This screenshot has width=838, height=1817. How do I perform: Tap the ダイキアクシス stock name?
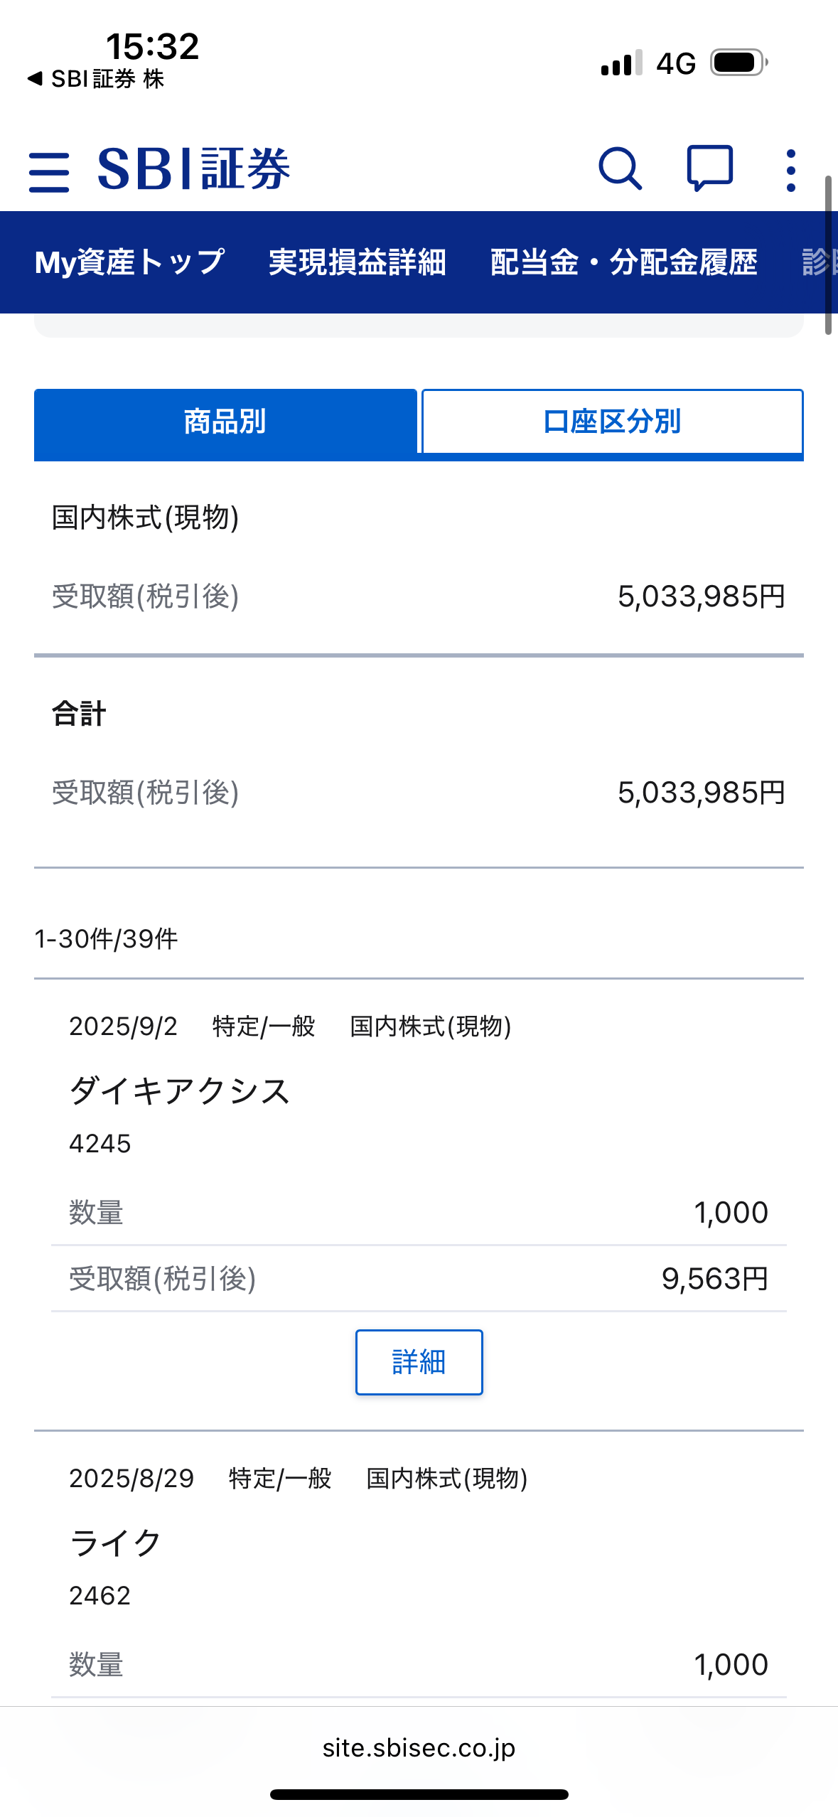[180, 1091]
